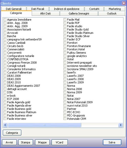Tick Facile Business Platinum checkbox
The height and width of the screenshot is (148, 127).
5,112
